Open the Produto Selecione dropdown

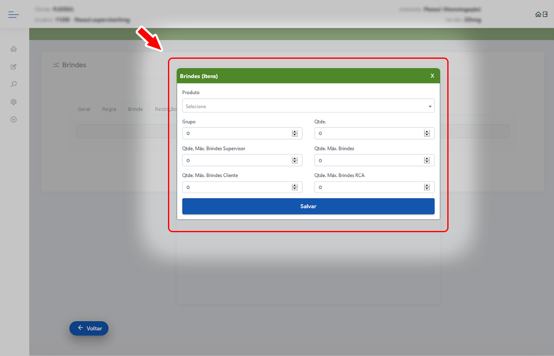tap(308, 106)
